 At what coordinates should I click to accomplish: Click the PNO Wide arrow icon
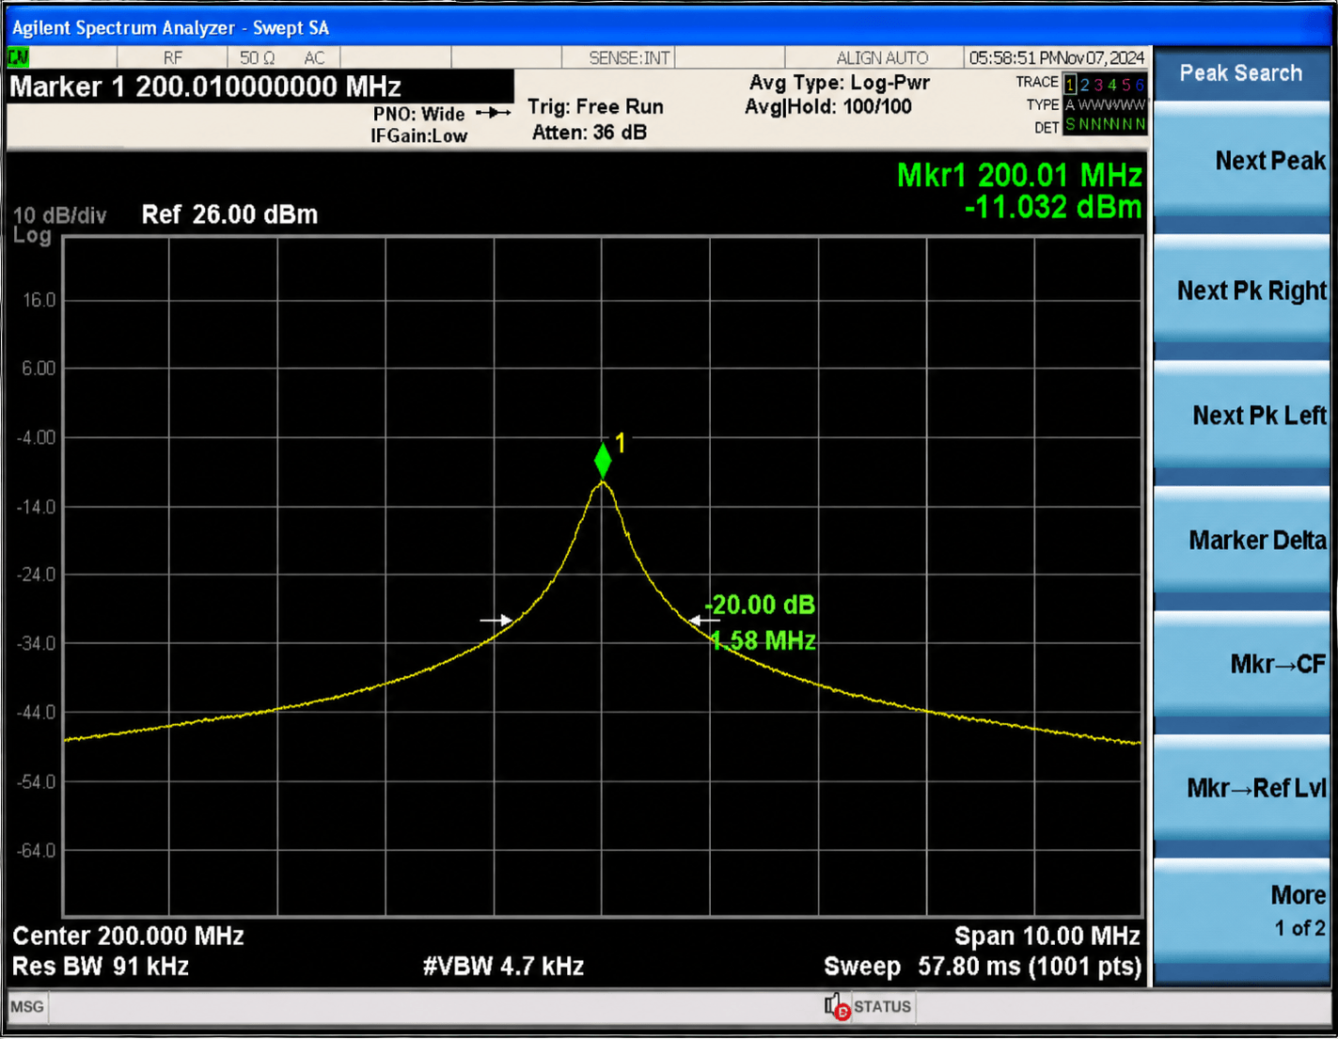[x=494, y=113]
